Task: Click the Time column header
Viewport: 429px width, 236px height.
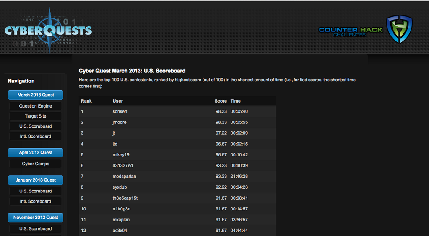Action: 235,101
